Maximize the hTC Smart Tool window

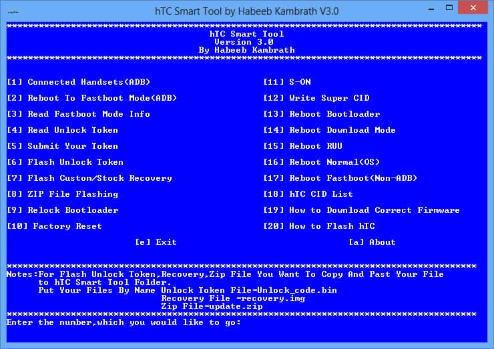[449, 8]
